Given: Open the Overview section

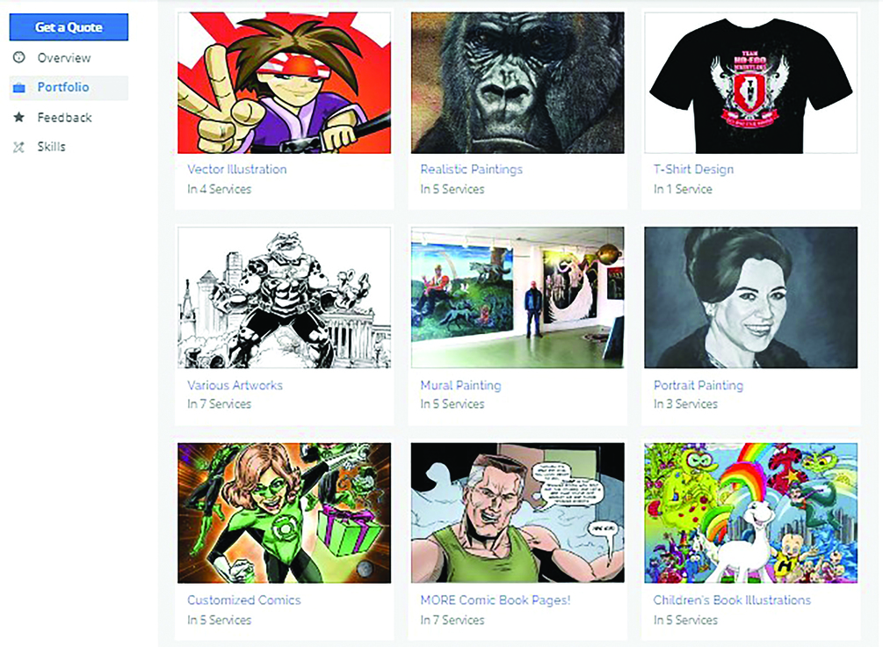Looking at the screenshot, I should point(63,57).
